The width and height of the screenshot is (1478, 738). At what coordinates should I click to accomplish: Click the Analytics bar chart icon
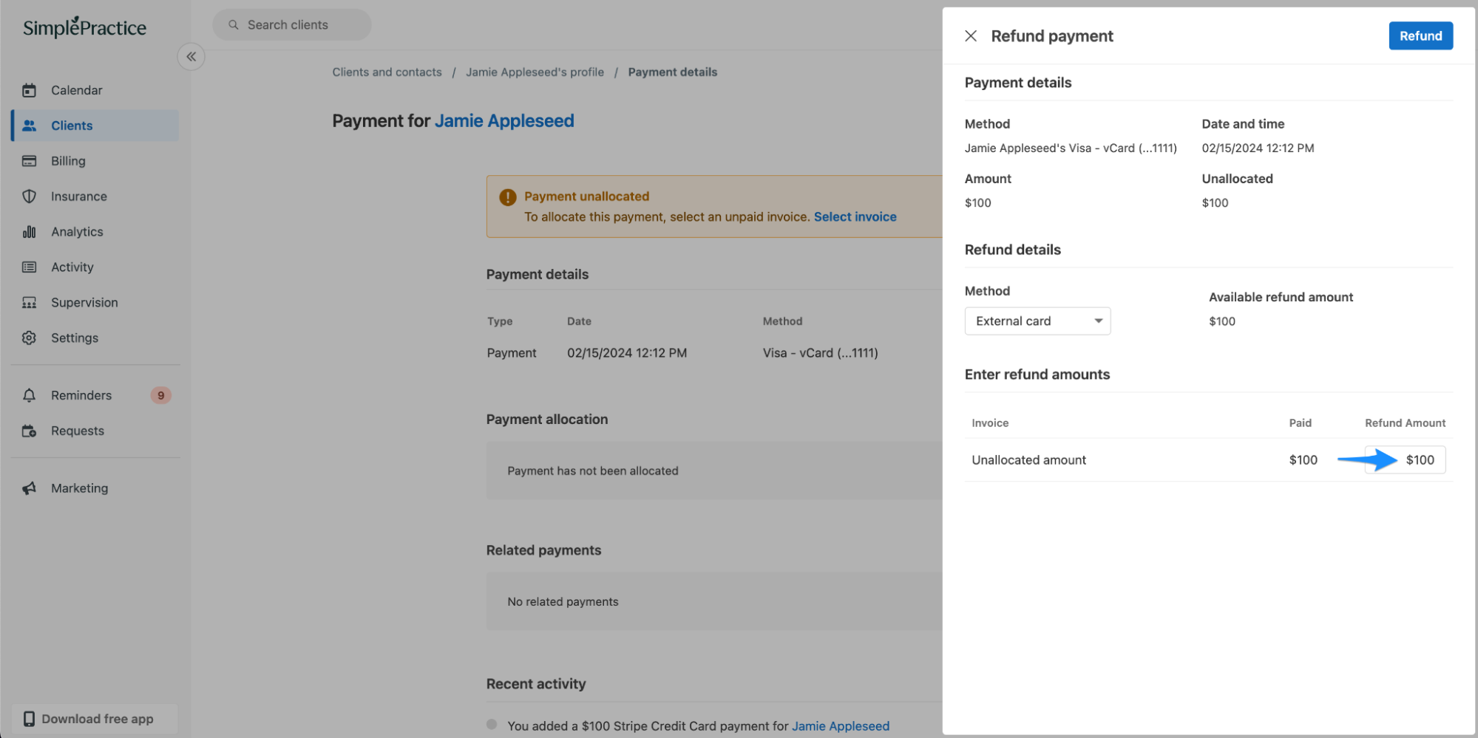click(x=29, y=232)
